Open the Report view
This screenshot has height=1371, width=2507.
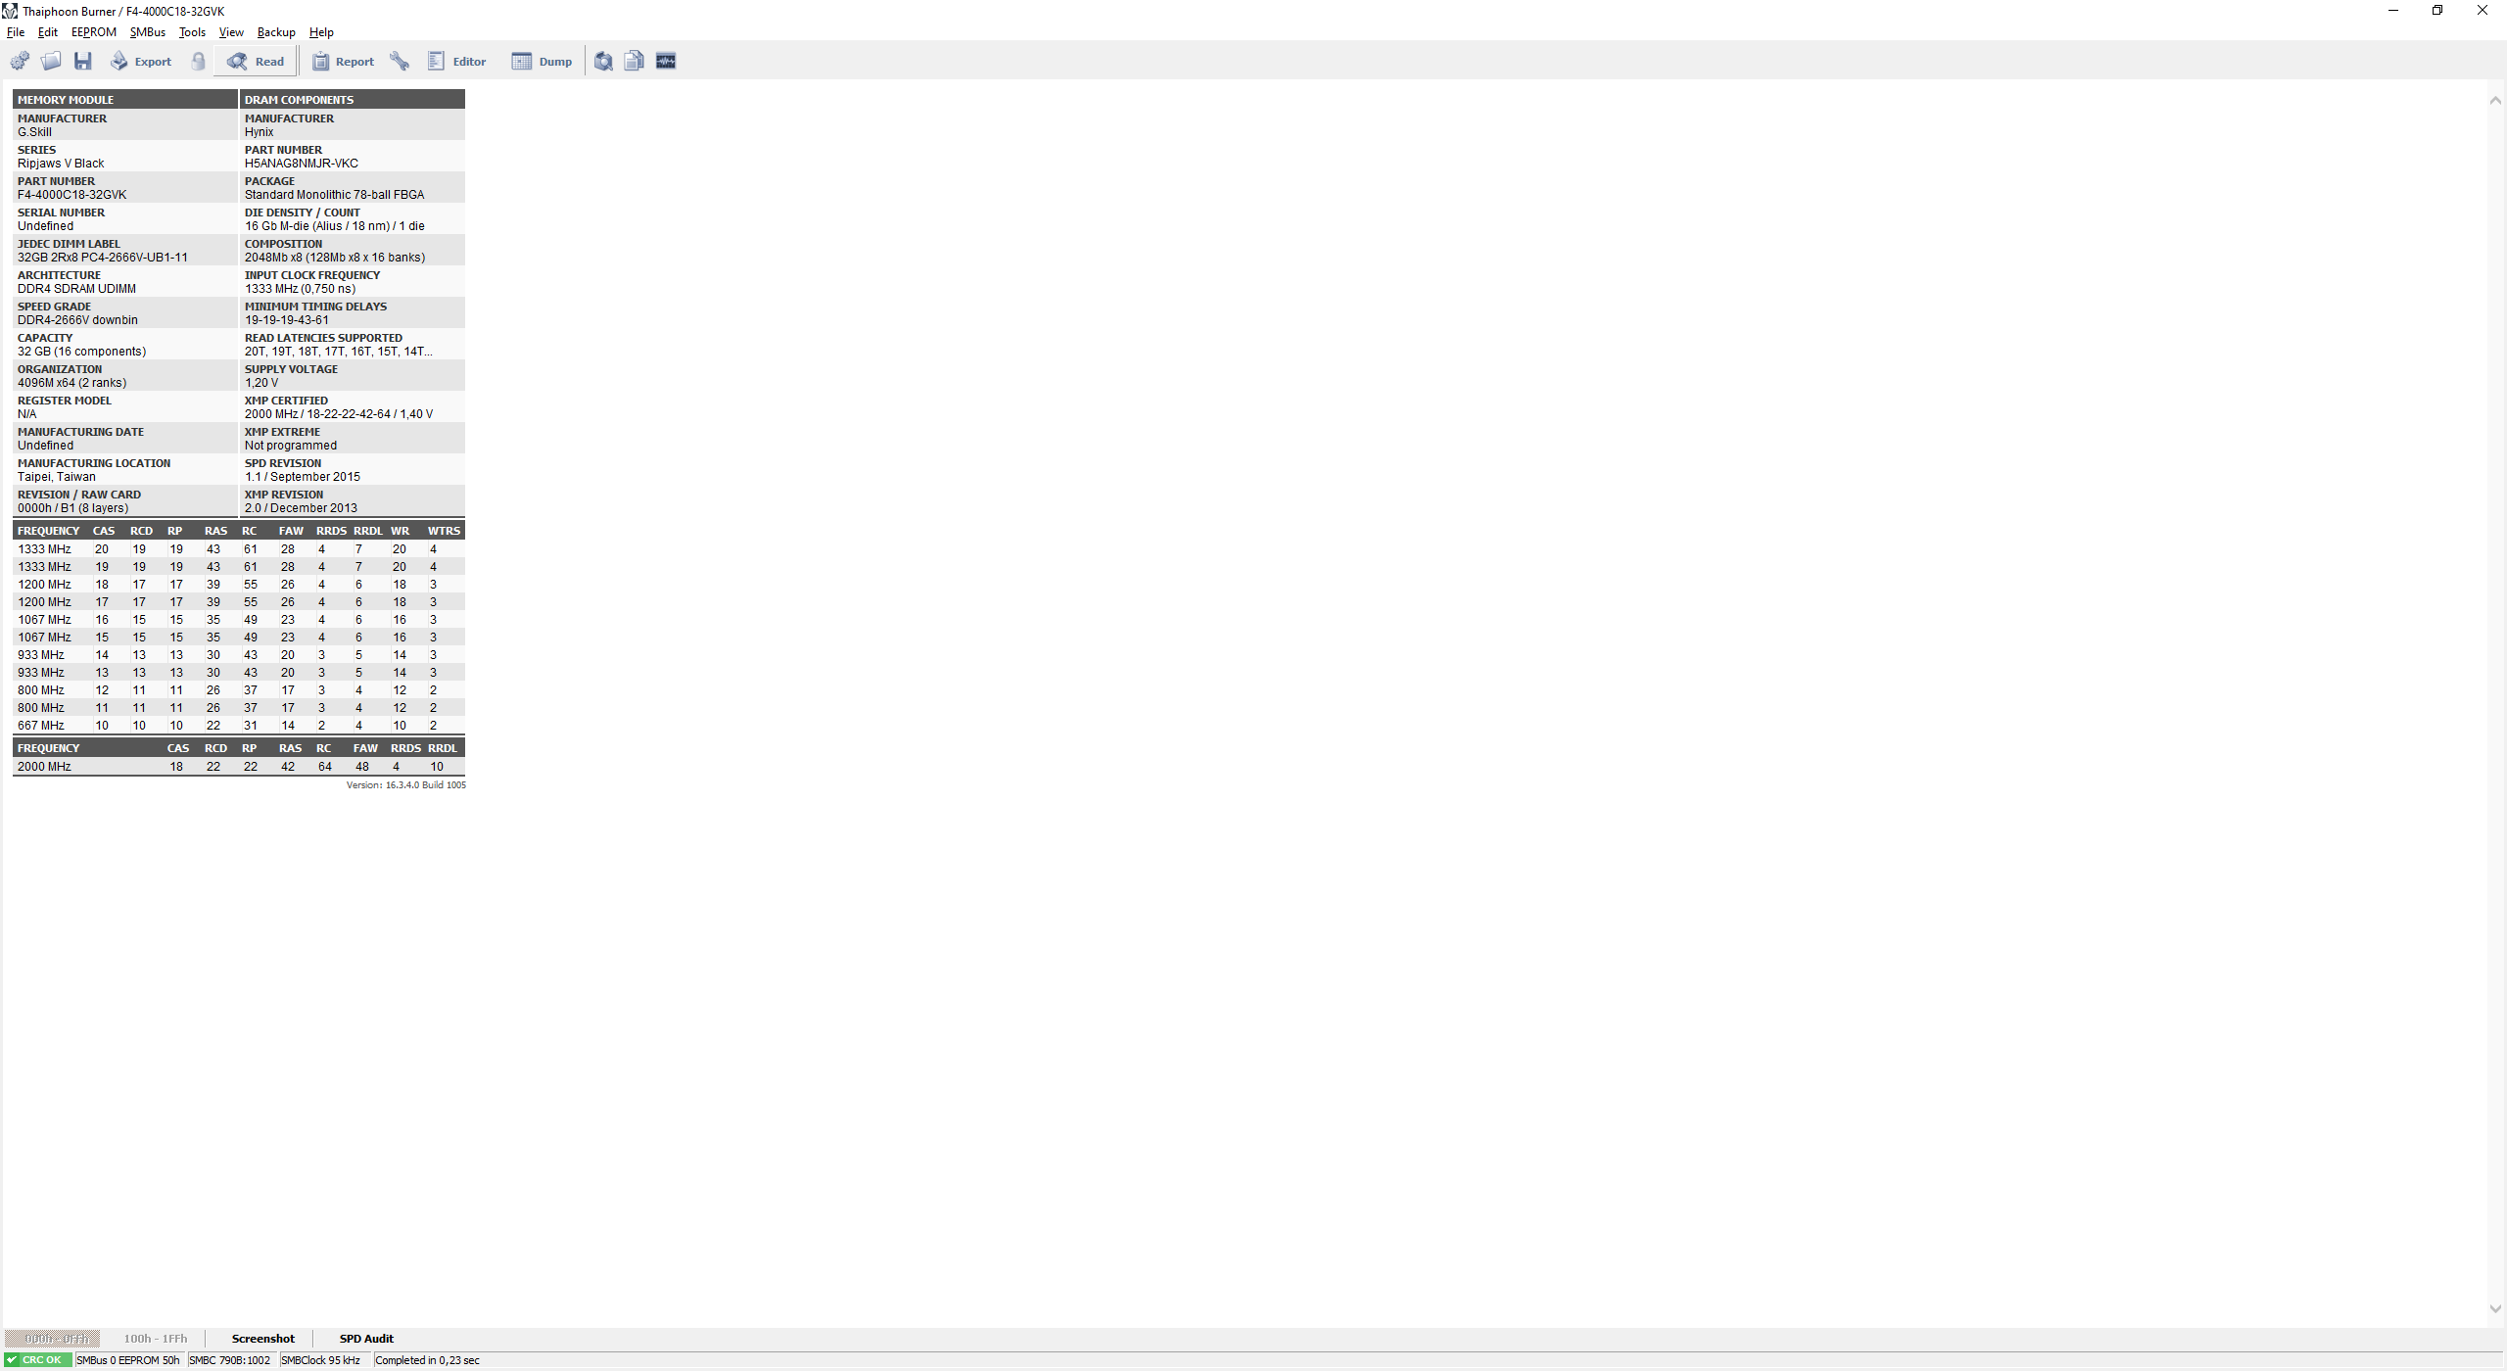point(343,62)
